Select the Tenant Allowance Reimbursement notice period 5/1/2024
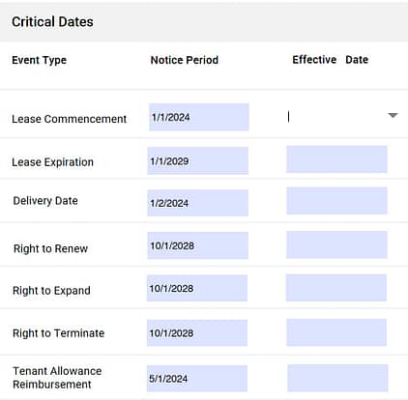 197,379
